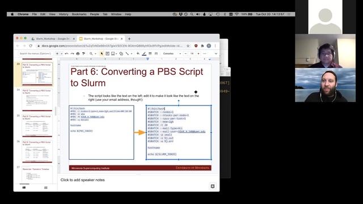Open the Apple menu
Image resolution: width=363 pixels, height=204 pixels.
pyautogui.click(x=12, y=14)
